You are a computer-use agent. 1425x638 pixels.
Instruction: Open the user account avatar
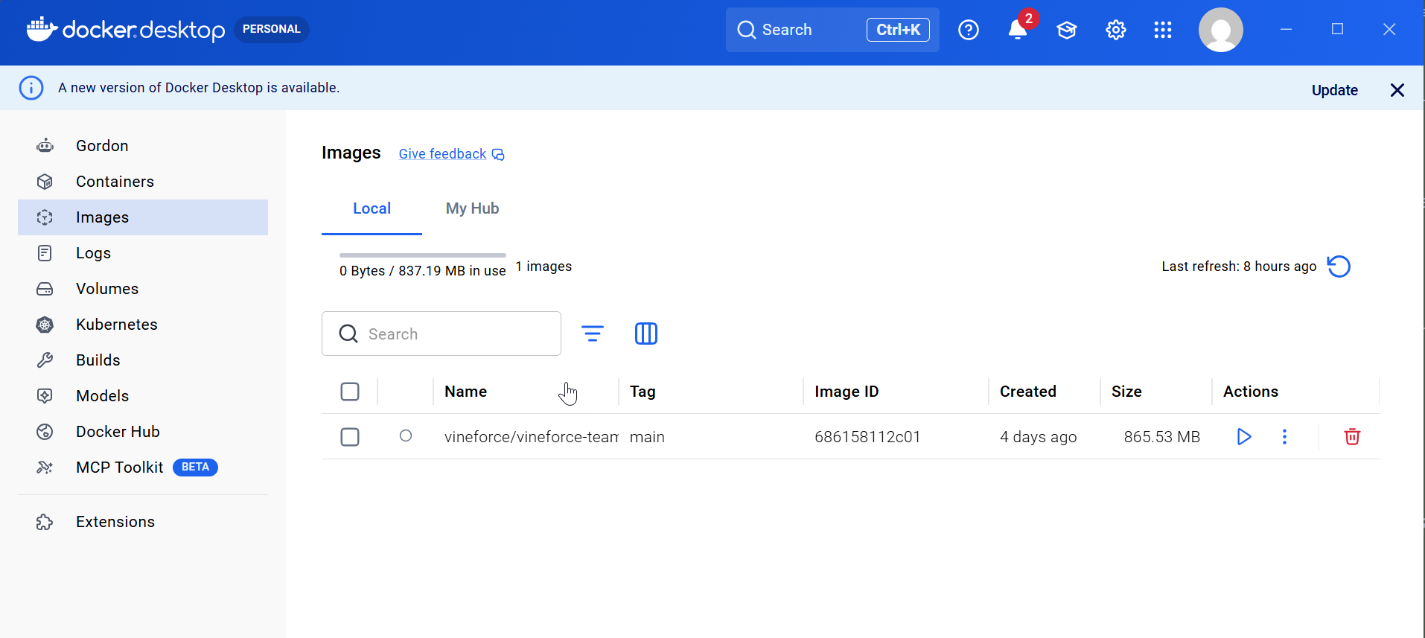[x=1220, y=30]
